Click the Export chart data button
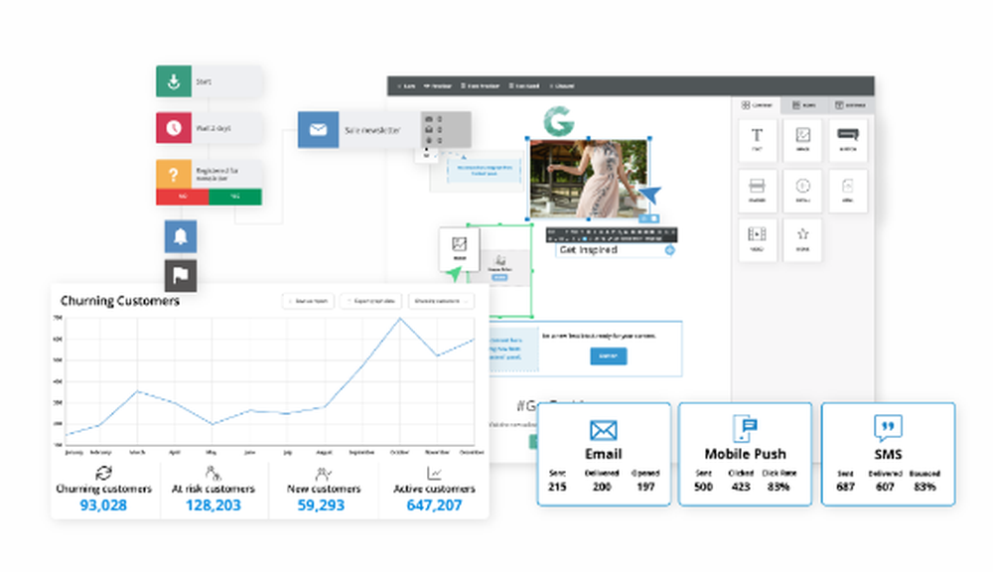 [x=371, y=301]
